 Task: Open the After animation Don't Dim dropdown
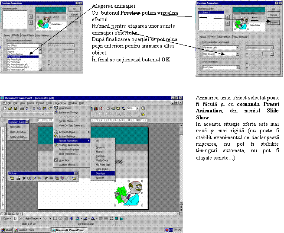tap(237, 67)
